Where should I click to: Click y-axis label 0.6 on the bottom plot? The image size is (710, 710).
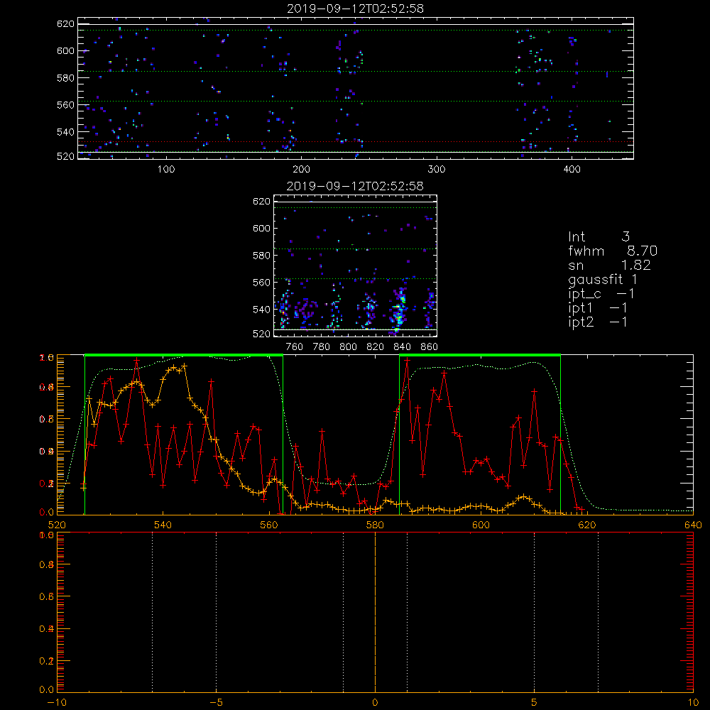click(x=46, y=597)
